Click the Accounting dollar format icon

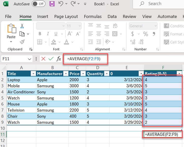point(132,34)
